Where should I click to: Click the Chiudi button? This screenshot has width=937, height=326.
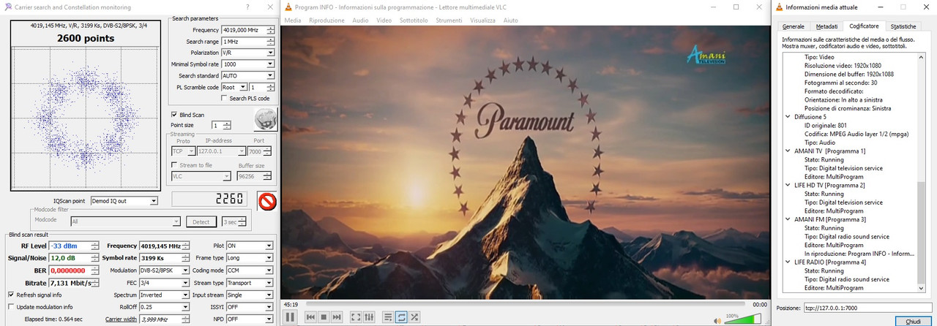tap(913, 321)
